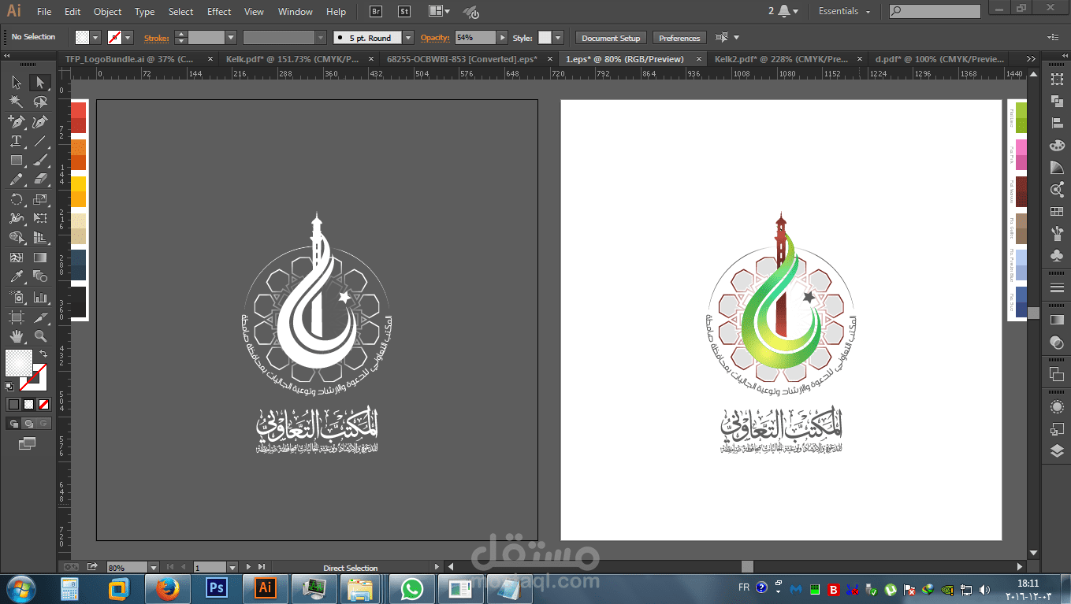Image resolution: width=1071 pixels, height=604 pixels.
Task: Open the fill color dropdown
Action: click(x=95, y=38)
